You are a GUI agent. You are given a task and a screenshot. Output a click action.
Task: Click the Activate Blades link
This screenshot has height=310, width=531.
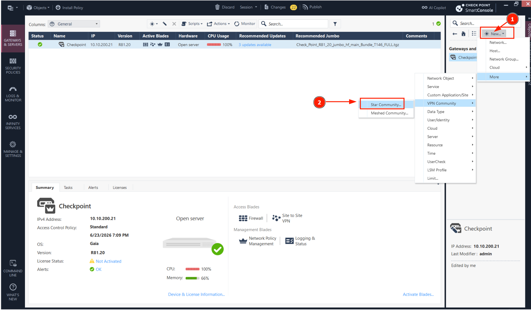[x=418, y=294]
